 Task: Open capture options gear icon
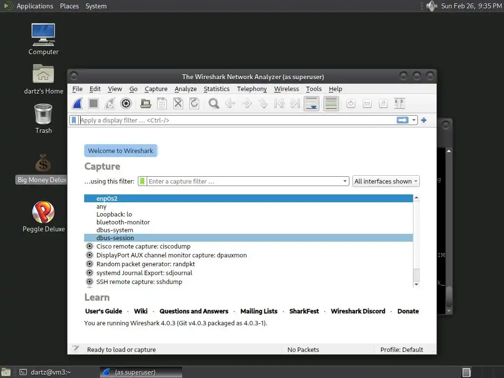coord(126,103)
